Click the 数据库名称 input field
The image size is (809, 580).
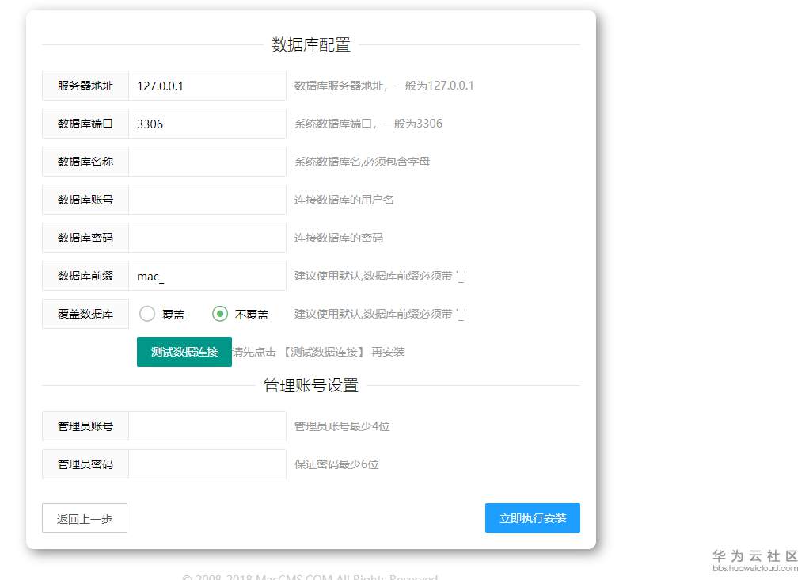pos(207,162)
